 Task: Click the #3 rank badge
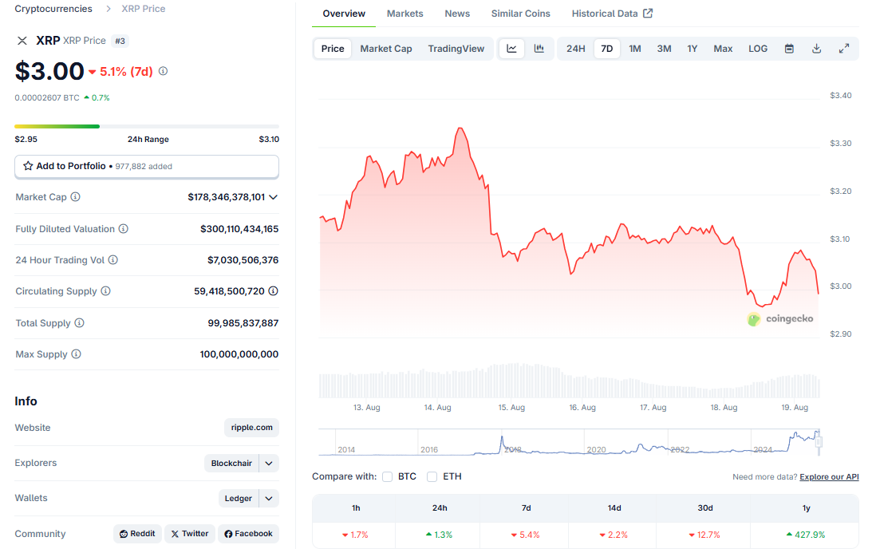tap(120, 41)
